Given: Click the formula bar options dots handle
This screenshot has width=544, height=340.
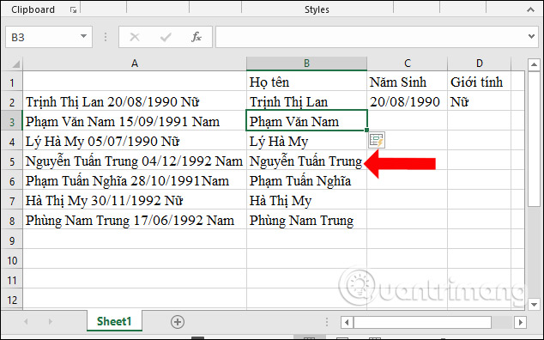Looking at the screenshot, I should (x=106, y=37).
